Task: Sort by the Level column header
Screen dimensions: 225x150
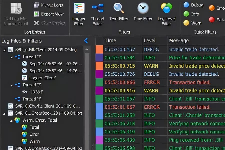Action: (155, 40)
